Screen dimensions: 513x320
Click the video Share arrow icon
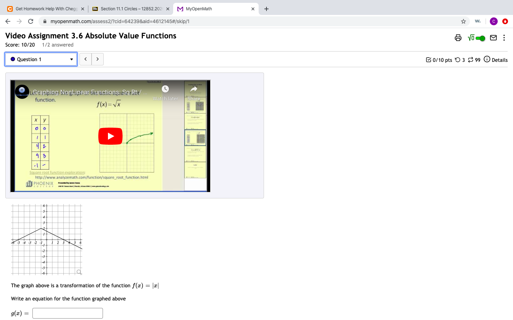tap(194, 89)
